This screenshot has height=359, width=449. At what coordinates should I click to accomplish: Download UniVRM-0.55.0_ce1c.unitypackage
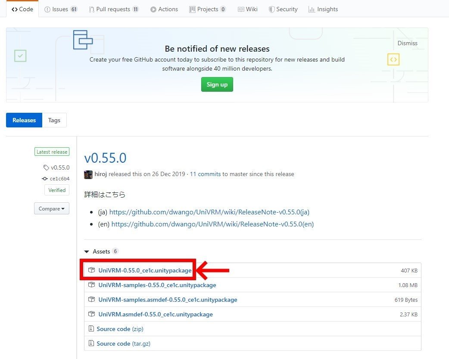click(145, 270)
